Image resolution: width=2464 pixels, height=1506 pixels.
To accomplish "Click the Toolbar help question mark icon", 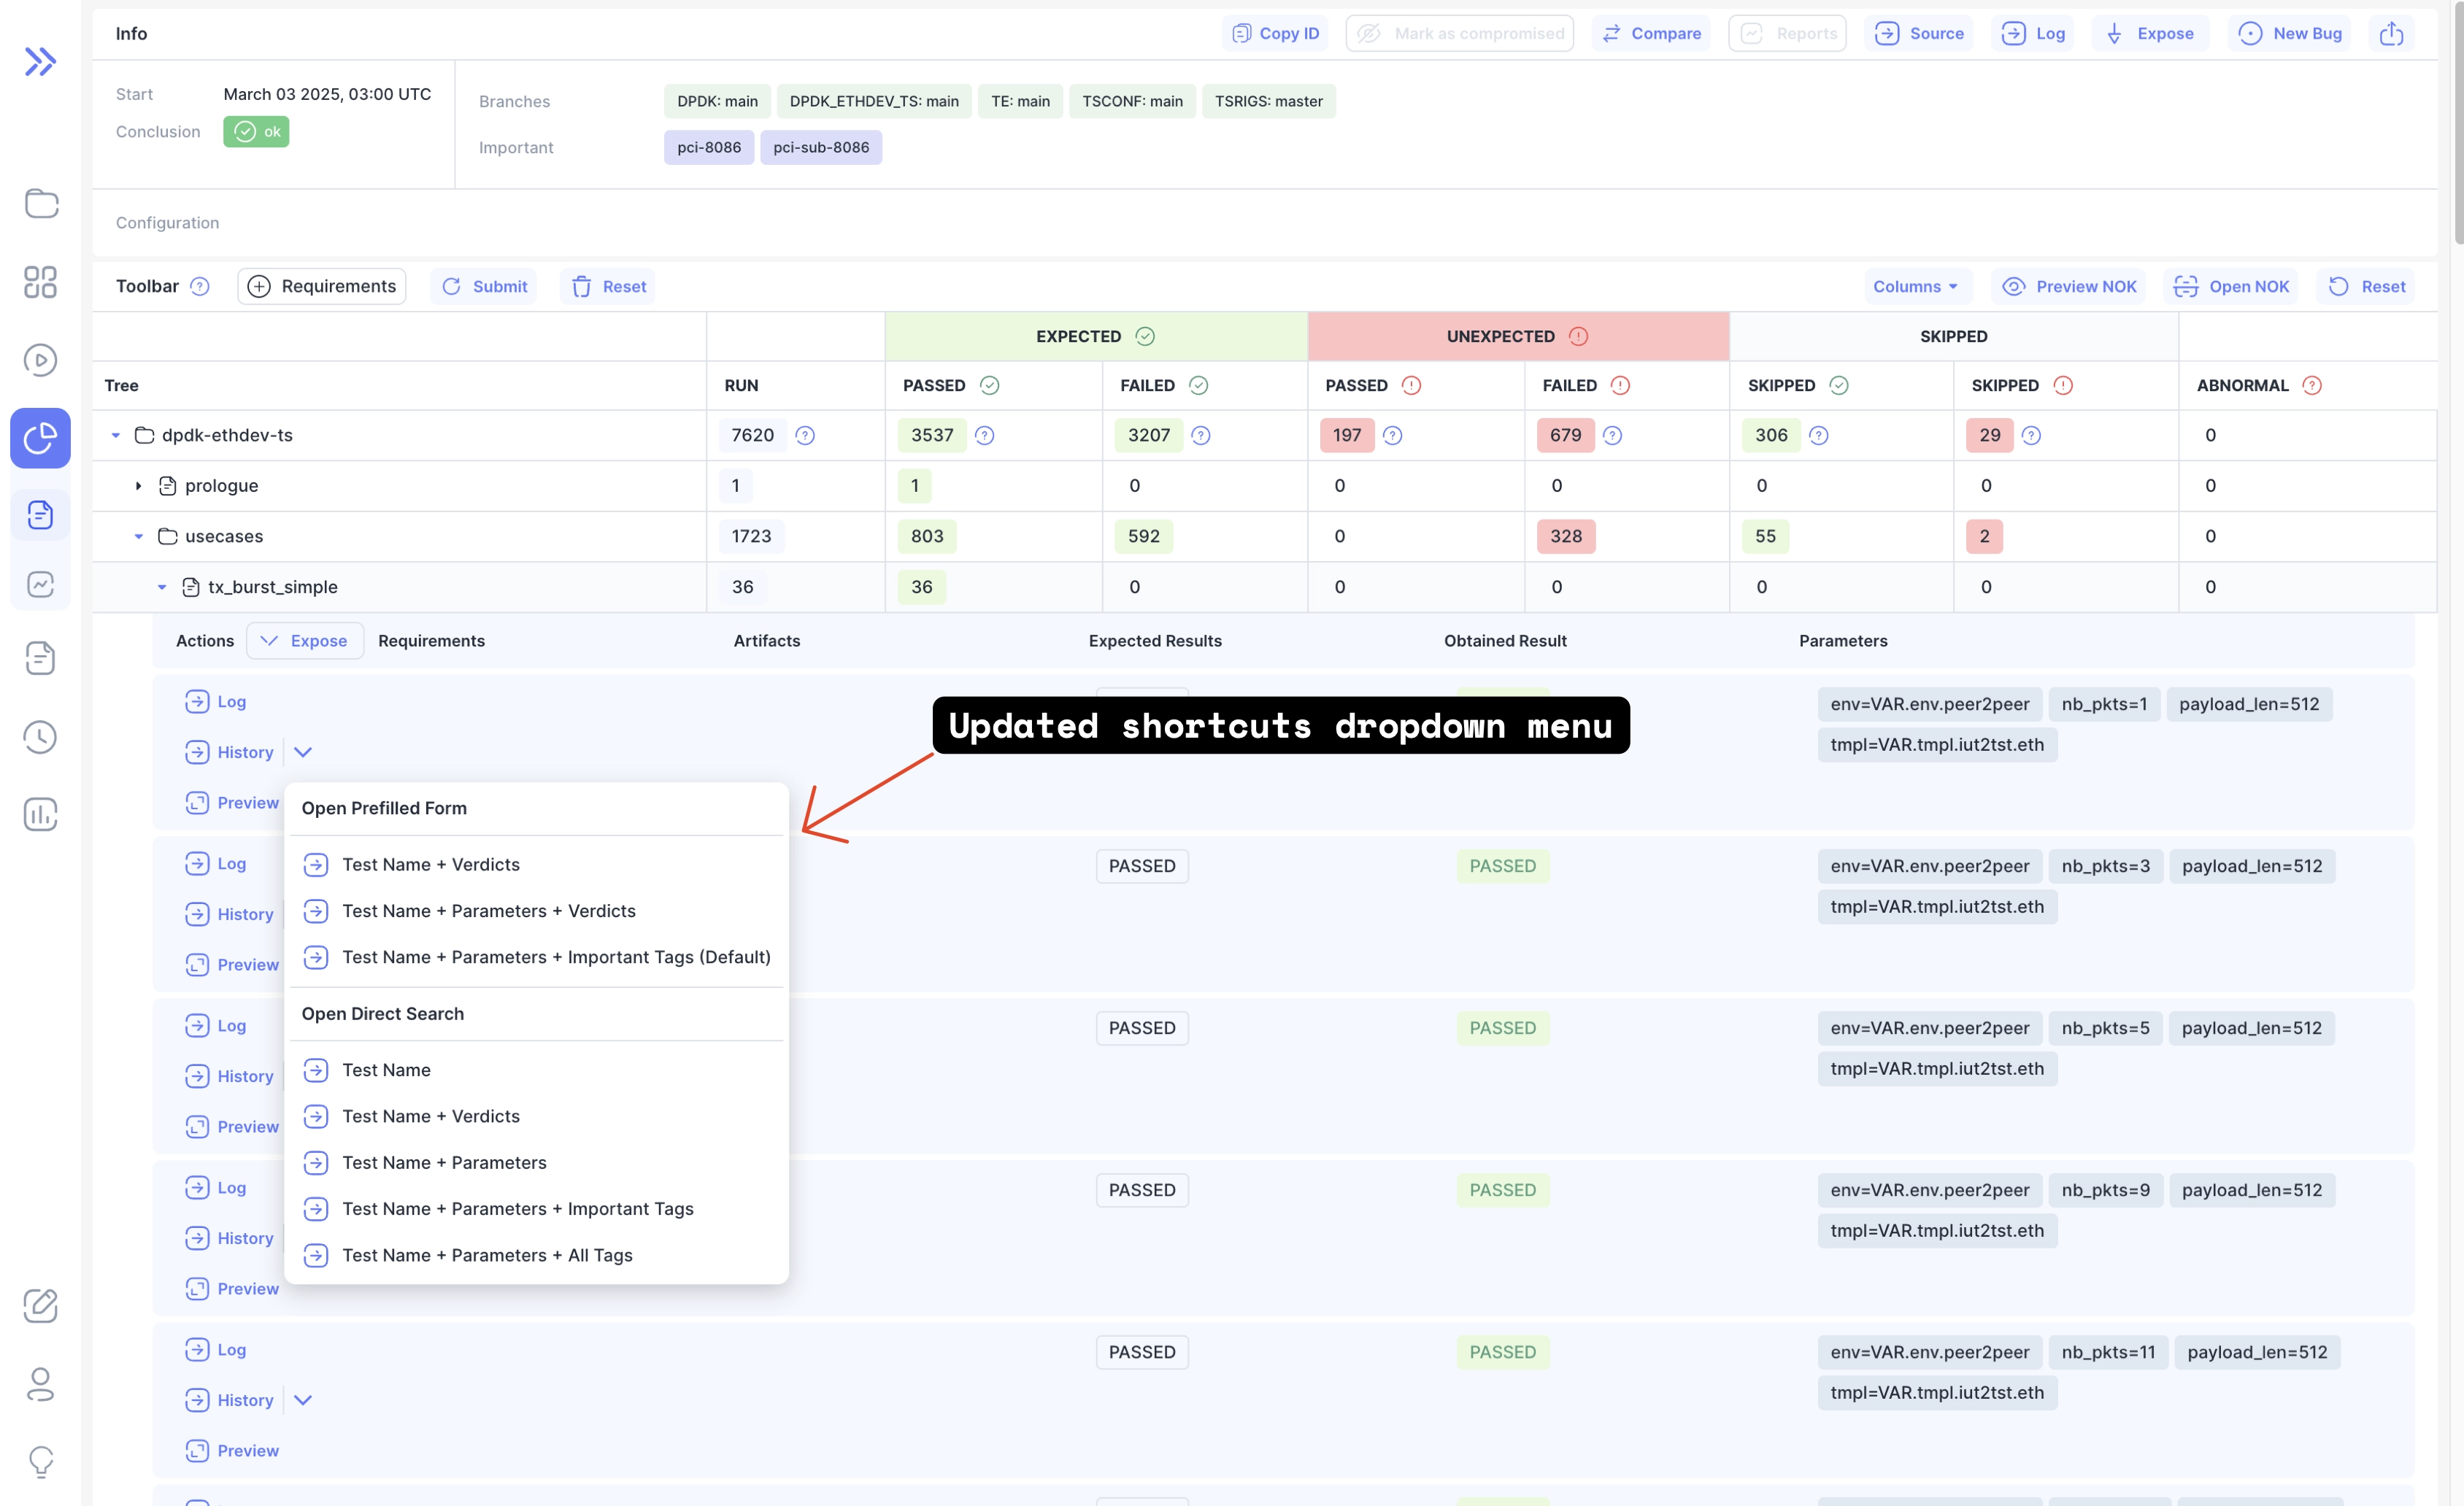I will coord(200,287).
